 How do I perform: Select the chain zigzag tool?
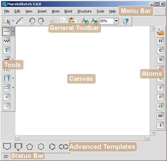point(7,41)
